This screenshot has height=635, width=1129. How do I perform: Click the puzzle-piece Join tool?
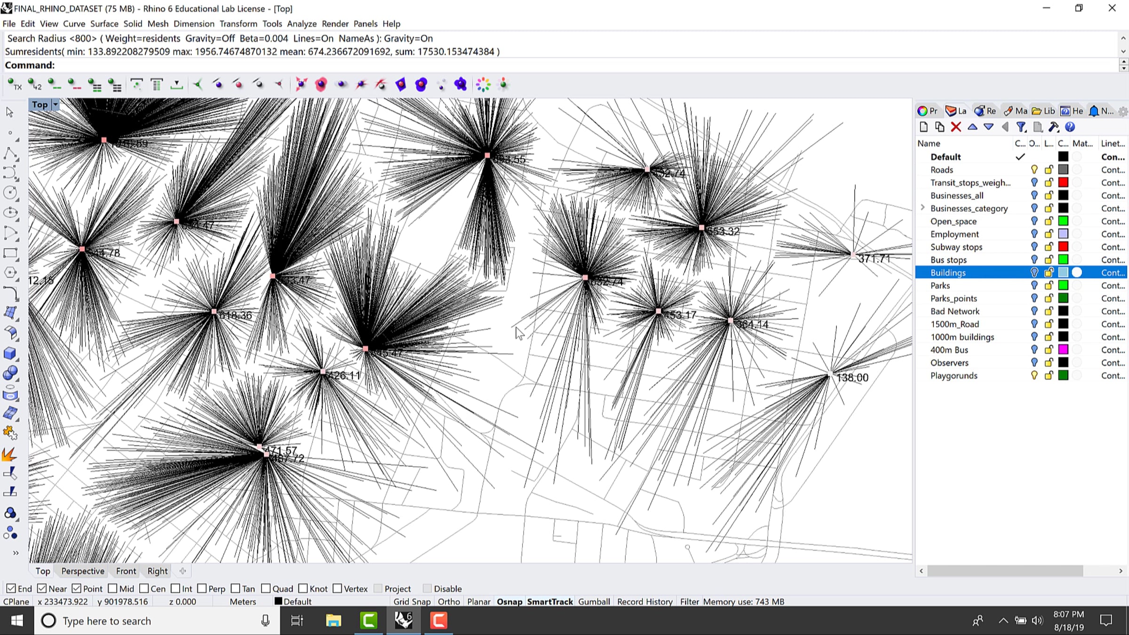(10, 433)
